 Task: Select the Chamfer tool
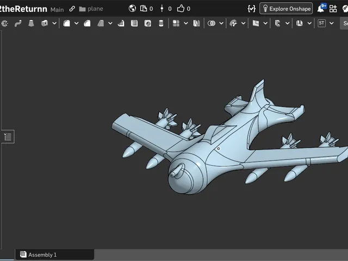(87, 23)
